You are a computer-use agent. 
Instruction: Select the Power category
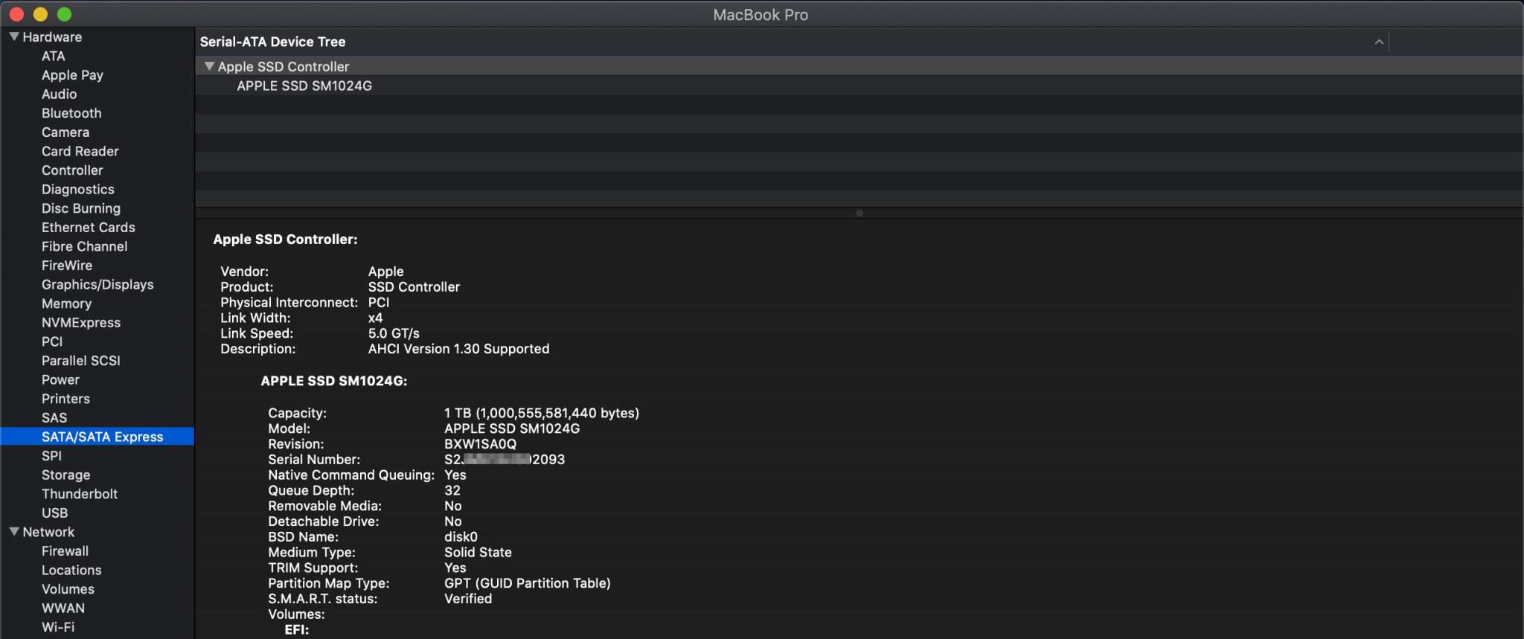(x=60, y=379)
